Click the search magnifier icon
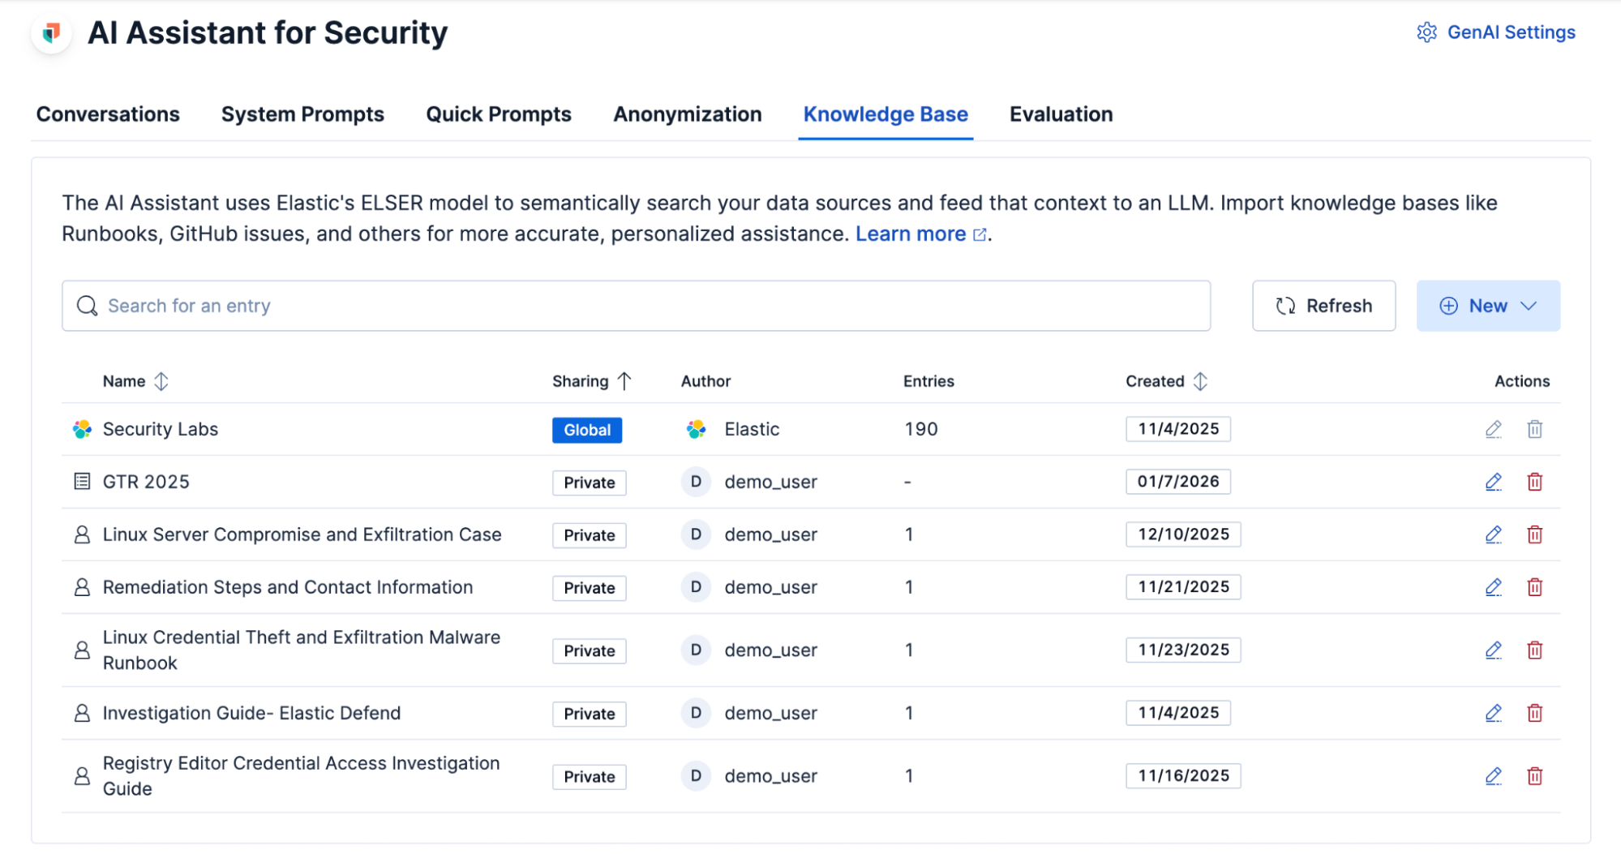This screenshot has width=1621, height=854. coord(87,306)
